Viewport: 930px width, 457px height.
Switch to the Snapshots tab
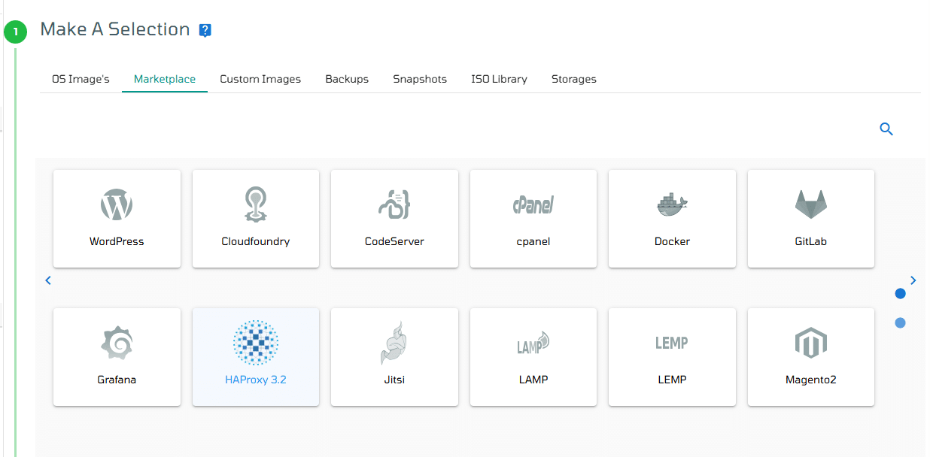click(x=420, y=79)
